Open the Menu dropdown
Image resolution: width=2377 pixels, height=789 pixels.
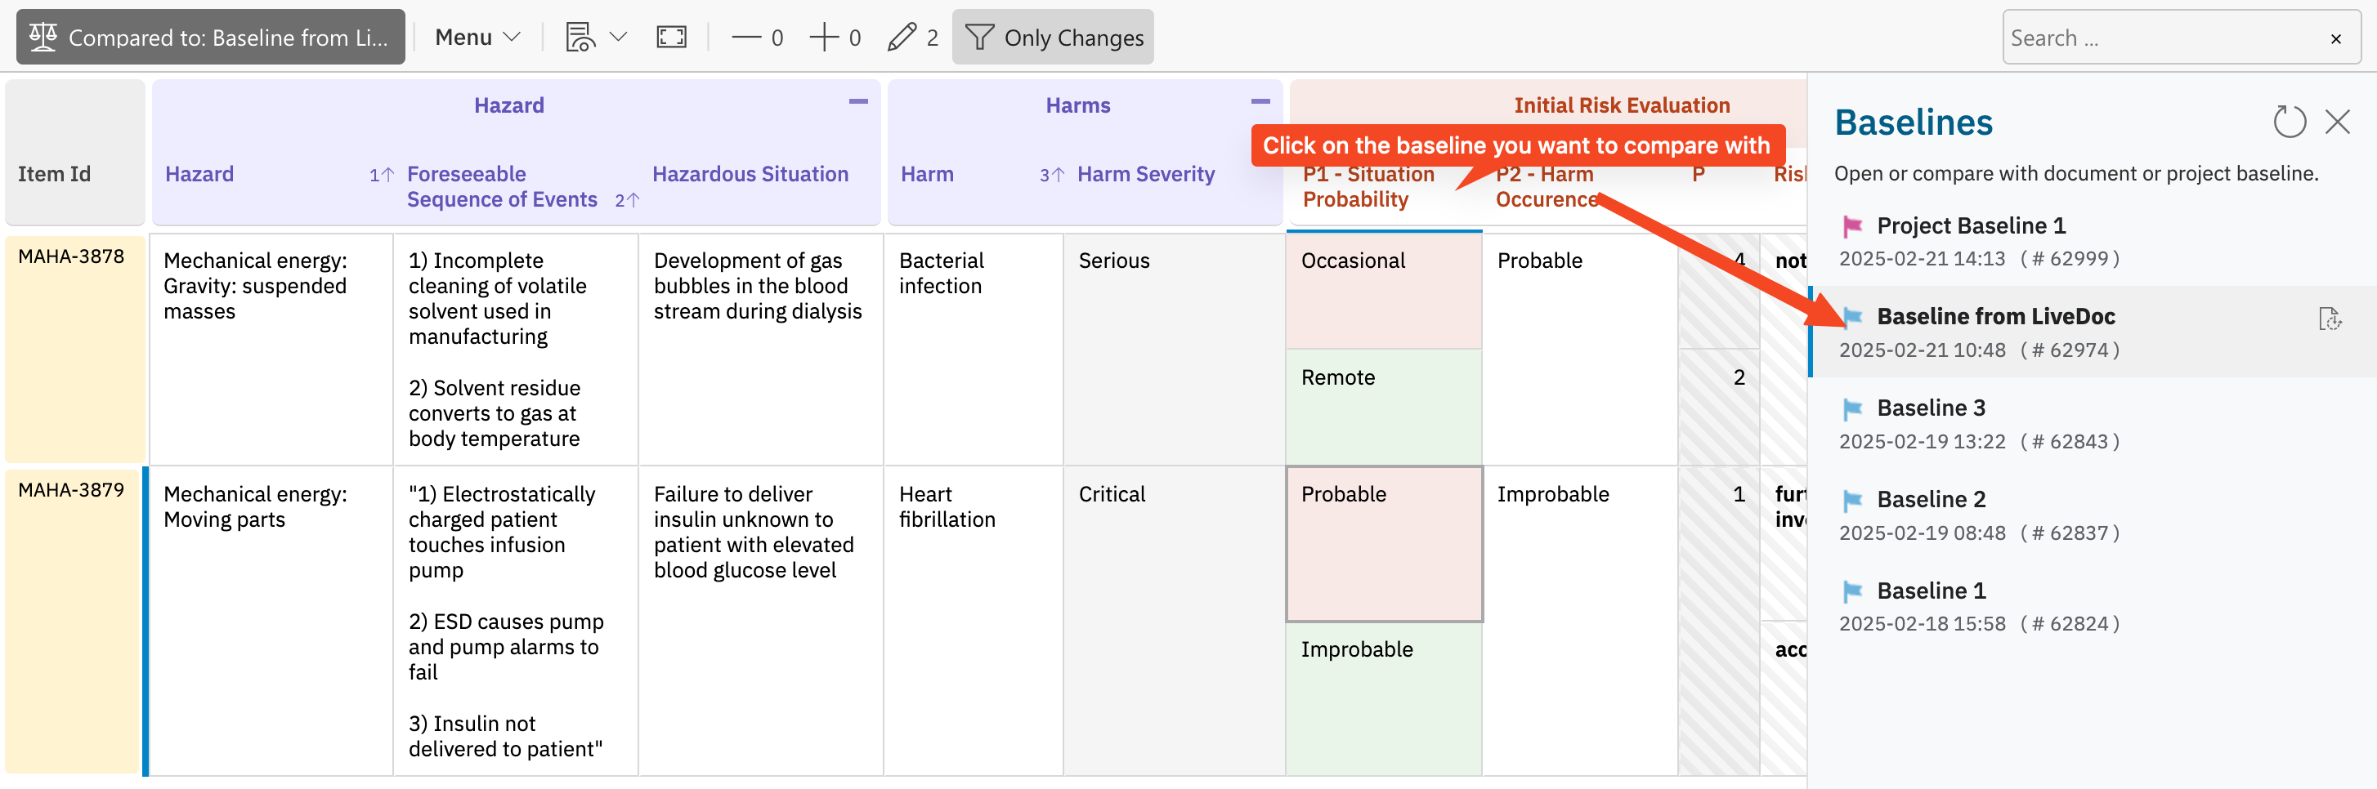coord(477,37)
